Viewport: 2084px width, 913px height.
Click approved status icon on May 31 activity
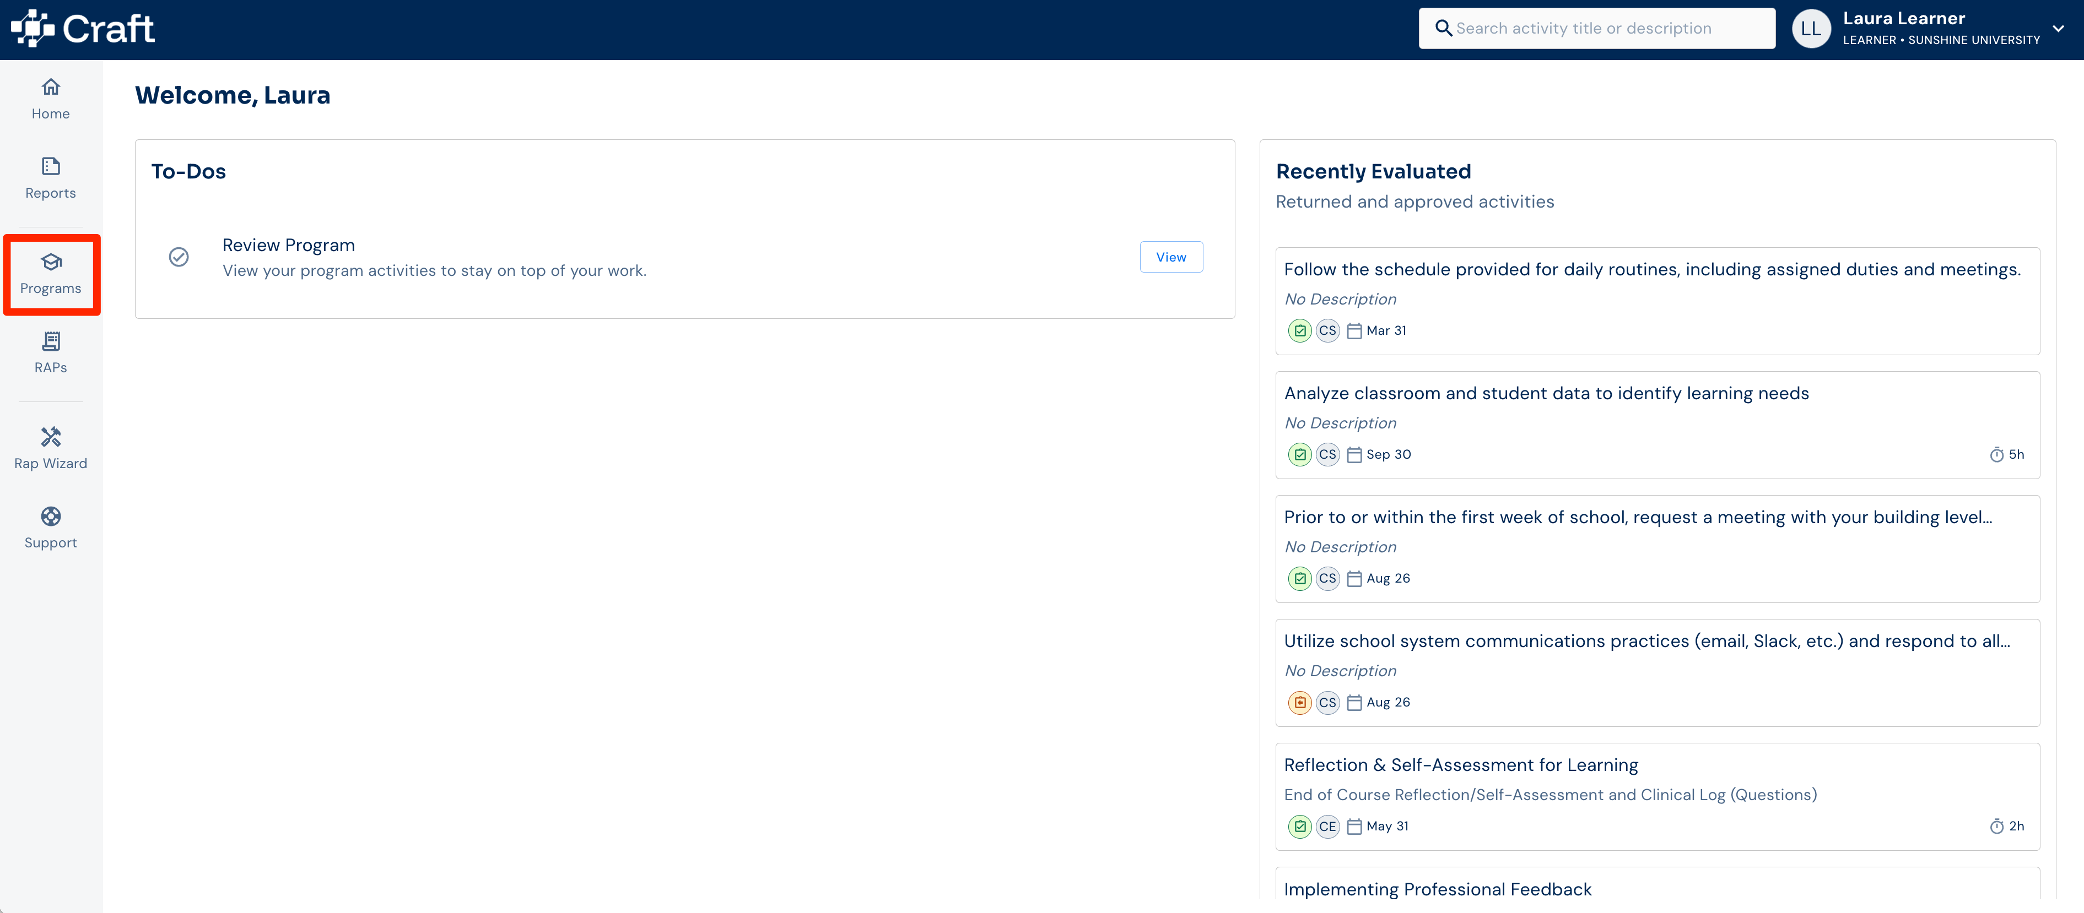(1299, 827)
